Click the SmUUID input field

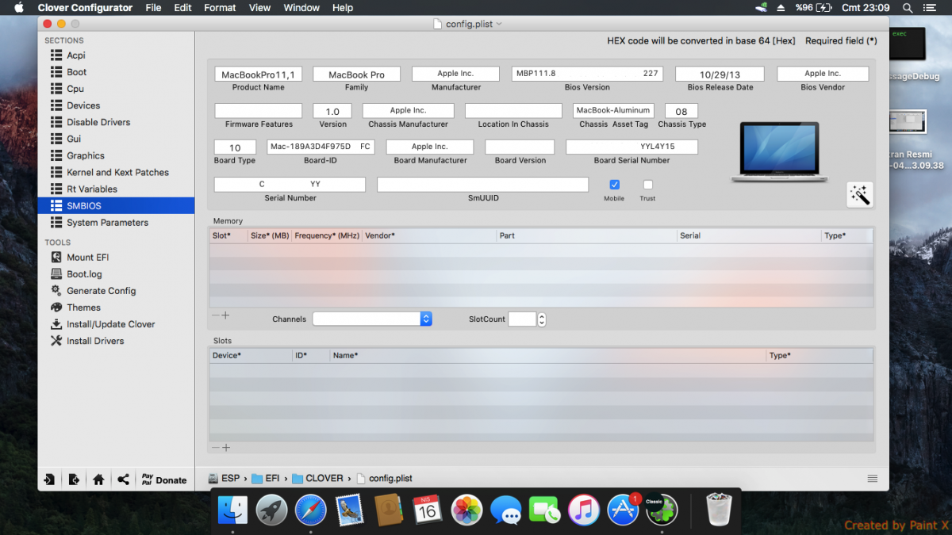click(482, 185)
